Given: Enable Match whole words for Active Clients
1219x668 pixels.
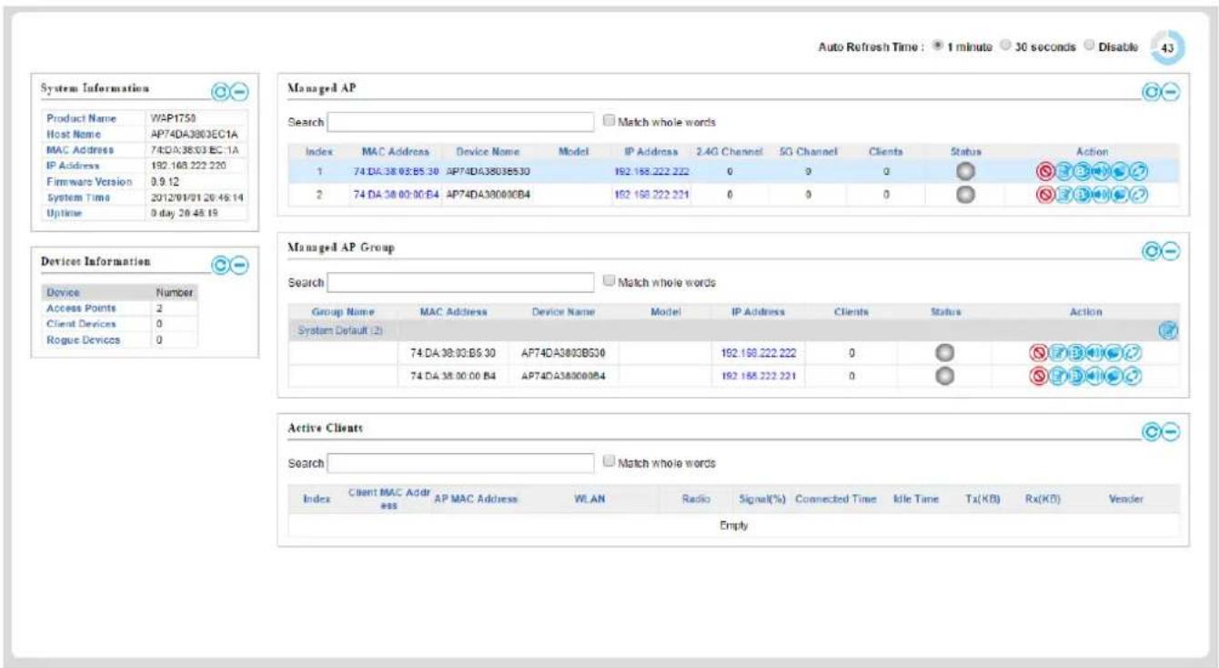Looking at the screenshot, I should (609, 462).
